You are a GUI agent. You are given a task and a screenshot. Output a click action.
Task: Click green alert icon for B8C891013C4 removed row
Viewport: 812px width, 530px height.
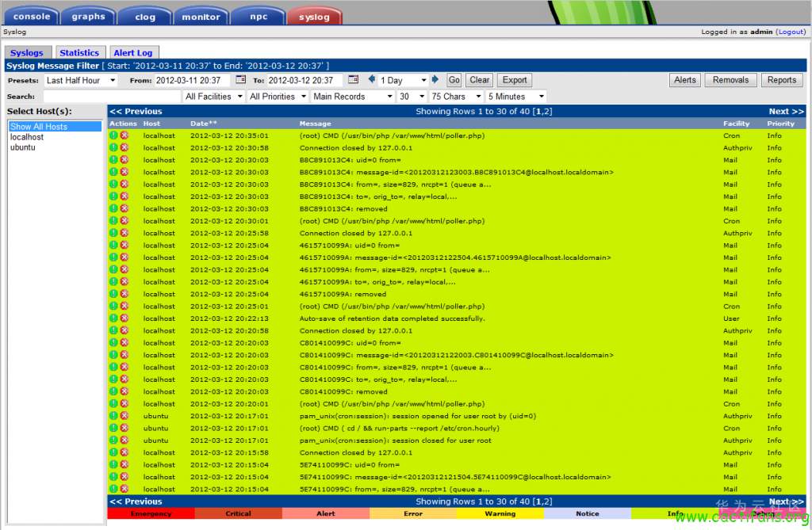[113, 208]
